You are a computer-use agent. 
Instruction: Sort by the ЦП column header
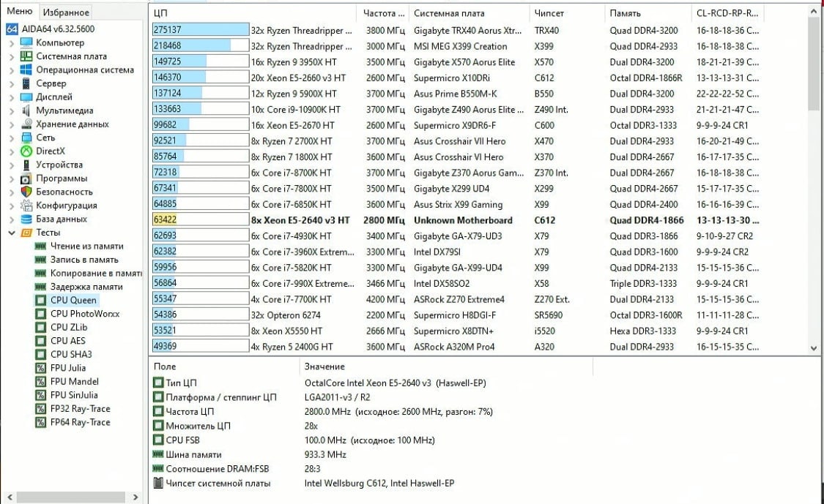[252, 13]
